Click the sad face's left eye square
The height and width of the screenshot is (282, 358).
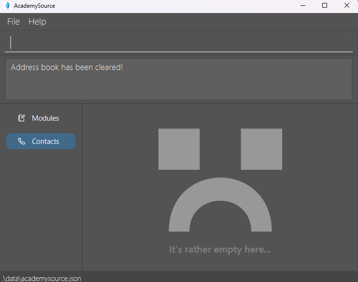coord(179,149)
